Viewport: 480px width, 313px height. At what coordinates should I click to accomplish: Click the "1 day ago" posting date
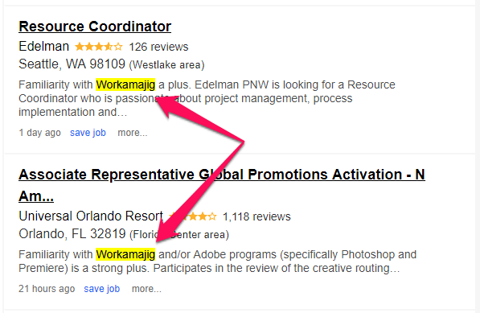pyautogui.click(x=39, y=133)
